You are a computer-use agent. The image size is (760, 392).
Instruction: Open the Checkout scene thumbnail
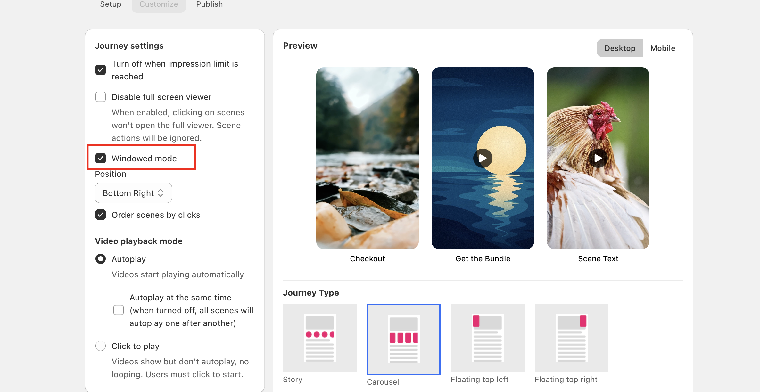(x=367, y=158)
